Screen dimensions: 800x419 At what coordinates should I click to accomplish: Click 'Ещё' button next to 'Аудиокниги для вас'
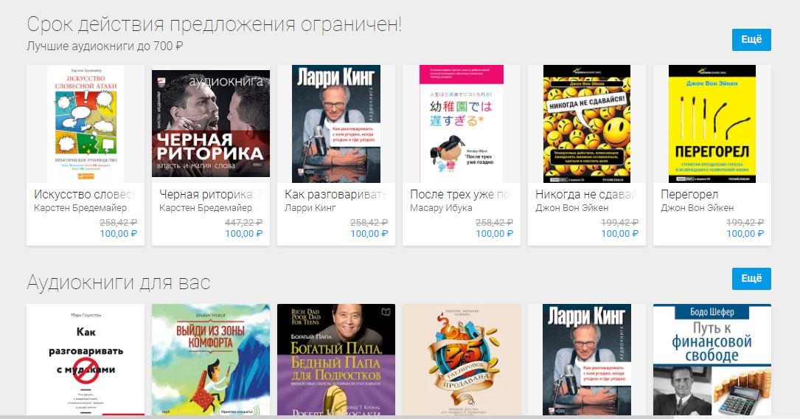tap(751, 279)
